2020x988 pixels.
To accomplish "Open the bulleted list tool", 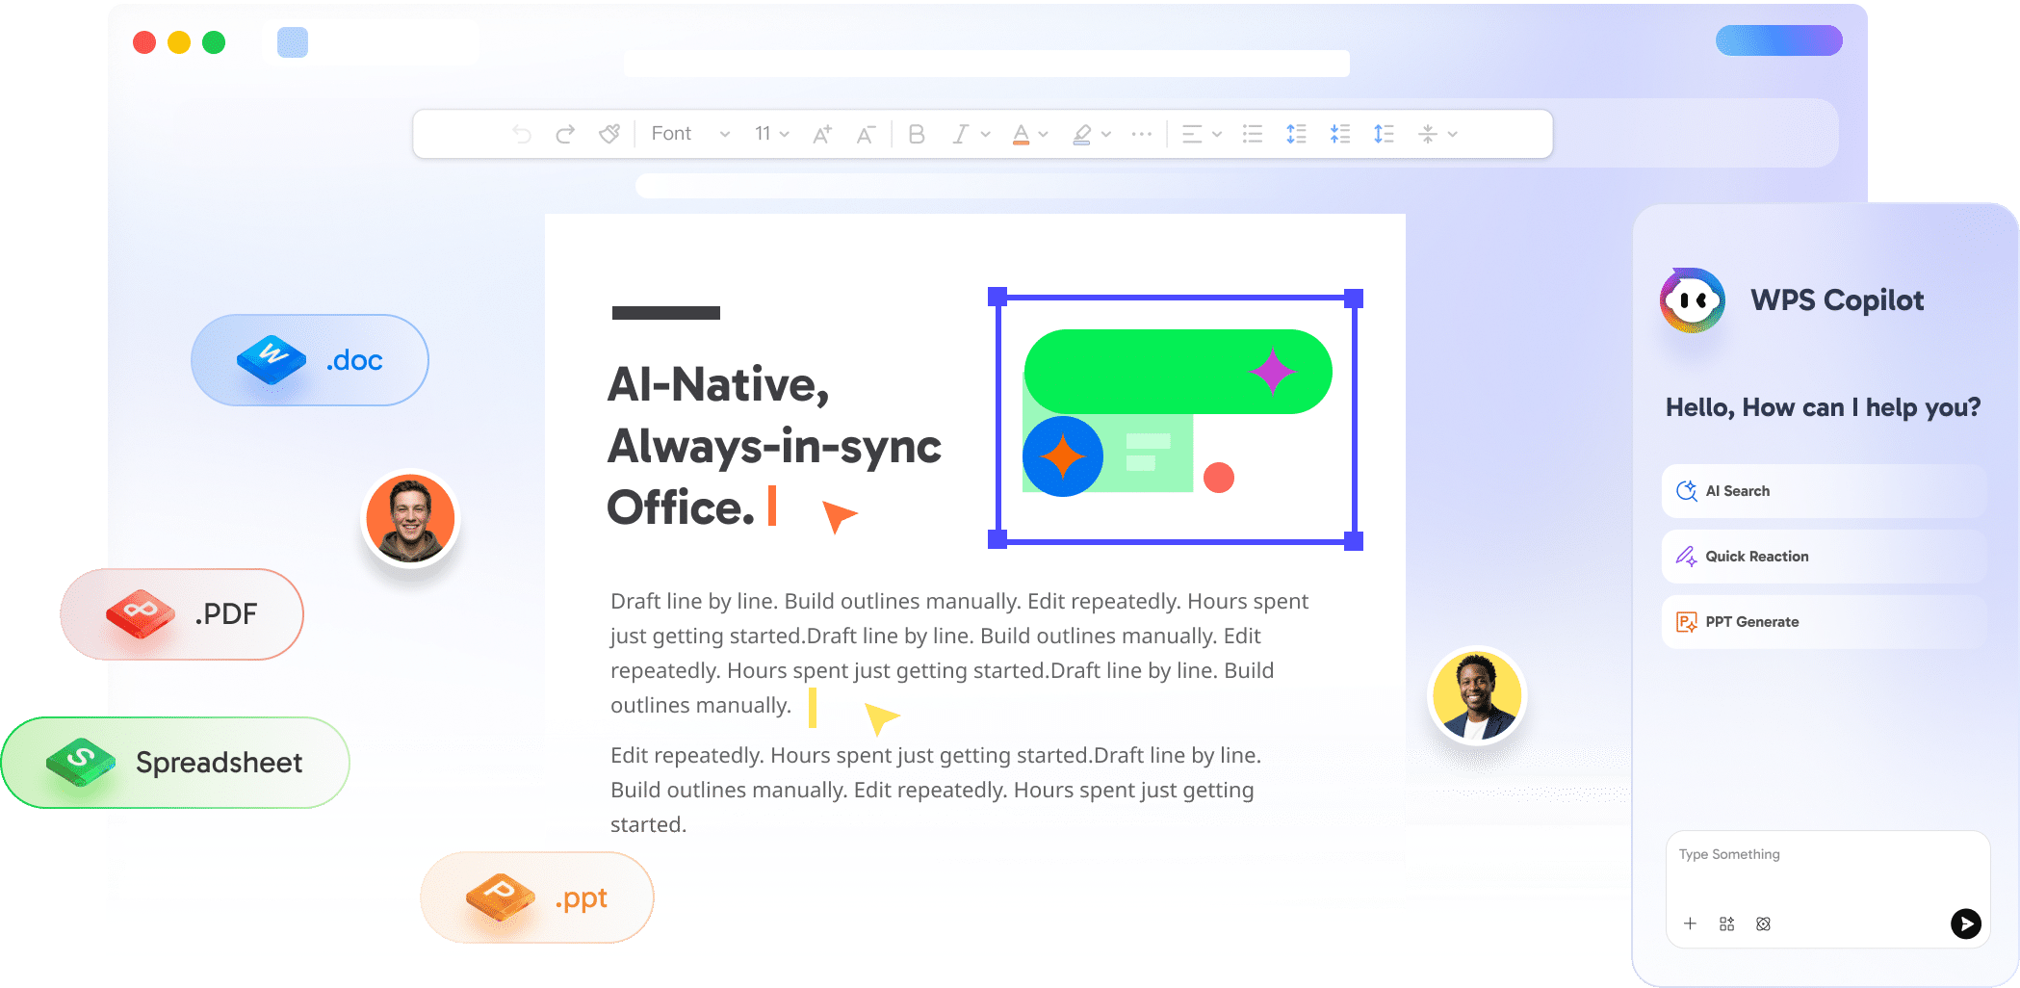I will [x=1252, y=134].
